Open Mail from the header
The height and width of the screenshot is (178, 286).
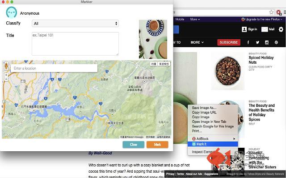(268, 29)
